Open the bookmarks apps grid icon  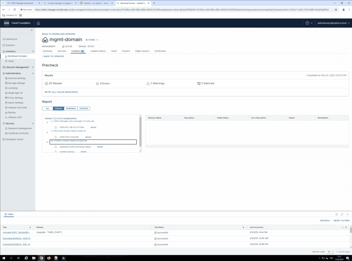[20, 15]
